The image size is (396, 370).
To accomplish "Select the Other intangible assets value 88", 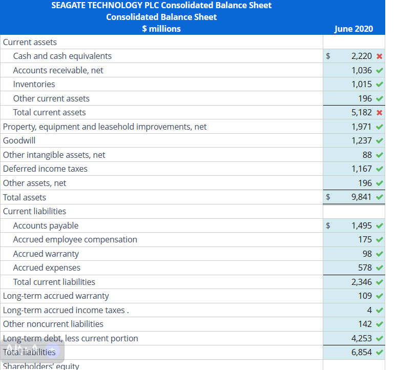I will [x=367, y=155].
